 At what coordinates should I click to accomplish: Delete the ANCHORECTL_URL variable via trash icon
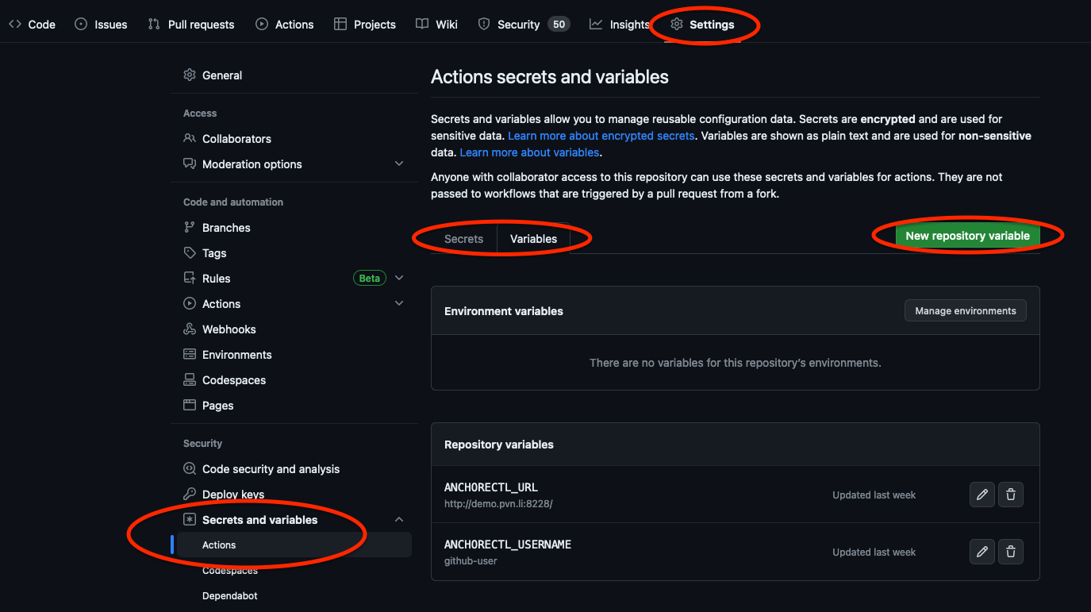[x=1010, y=495]
